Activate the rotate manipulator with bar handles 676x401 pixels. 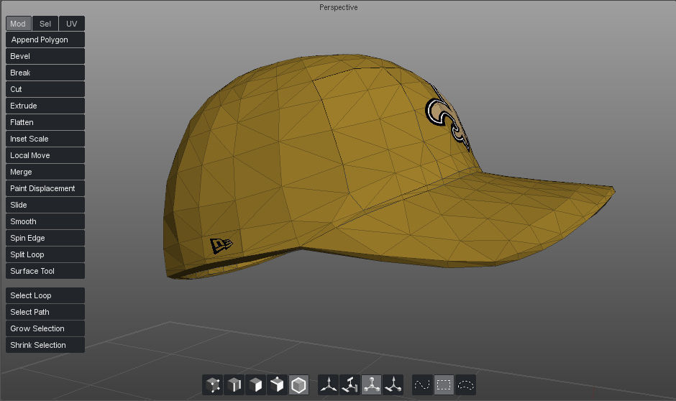(x=350, y=385)
